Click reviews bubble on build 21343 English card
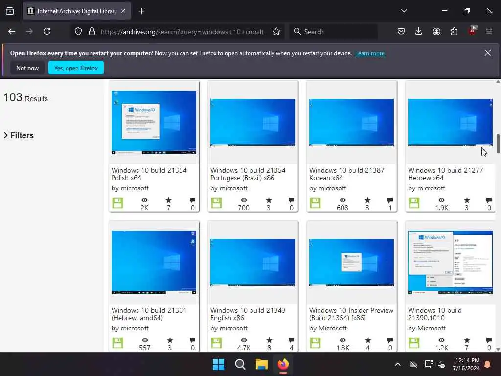Image resolution: width=501 pixels, height=376 pixels. (x=291, y=340)
